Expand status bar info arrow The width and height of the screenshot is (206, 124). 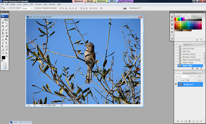[61, 105]
